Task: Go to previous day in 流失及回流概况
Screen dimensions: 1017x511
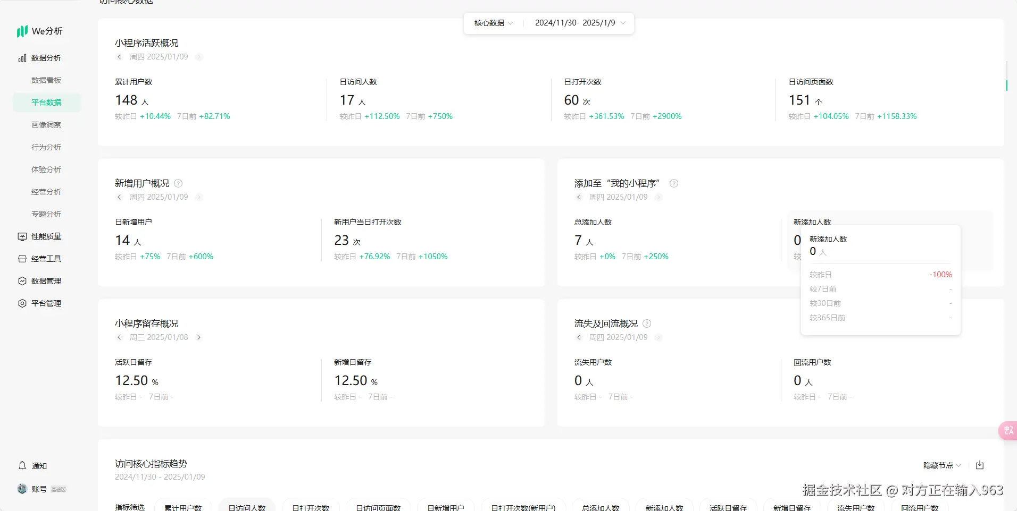Action: point(579,337)
